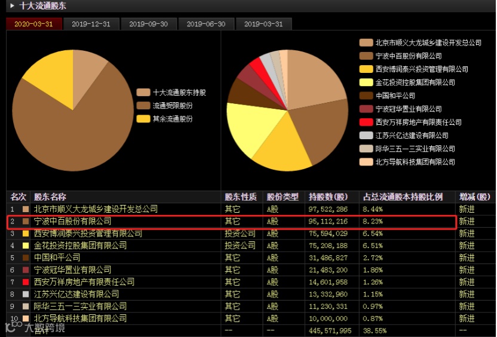Select table row 金花投资控股集团有限公司

[x=250, y=246]
